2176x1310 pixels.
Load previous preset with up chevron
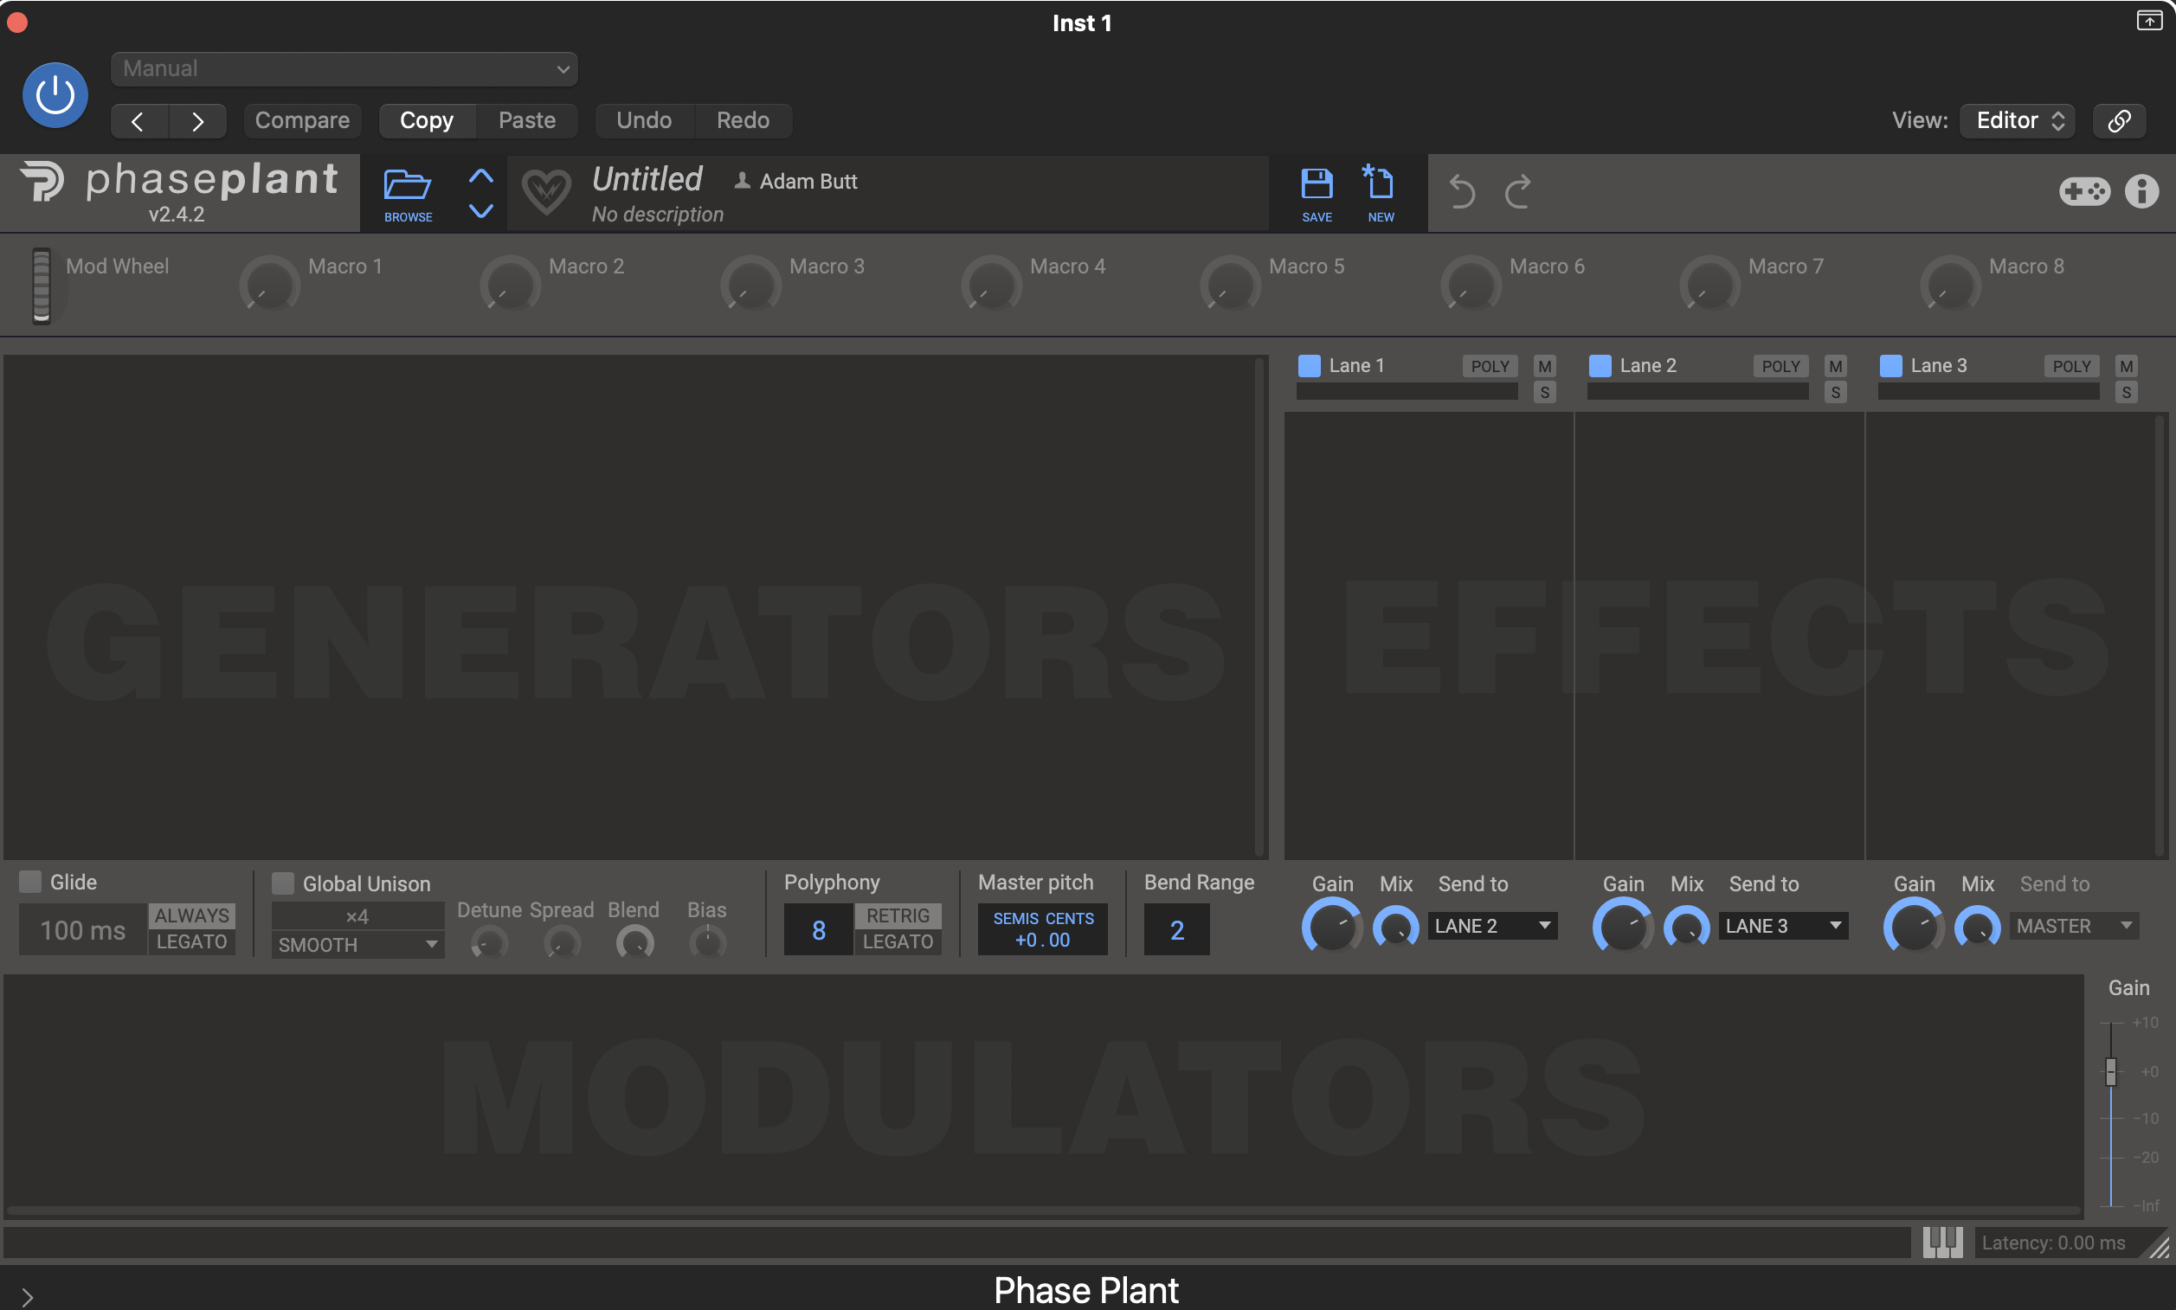(x=480, y=176)
